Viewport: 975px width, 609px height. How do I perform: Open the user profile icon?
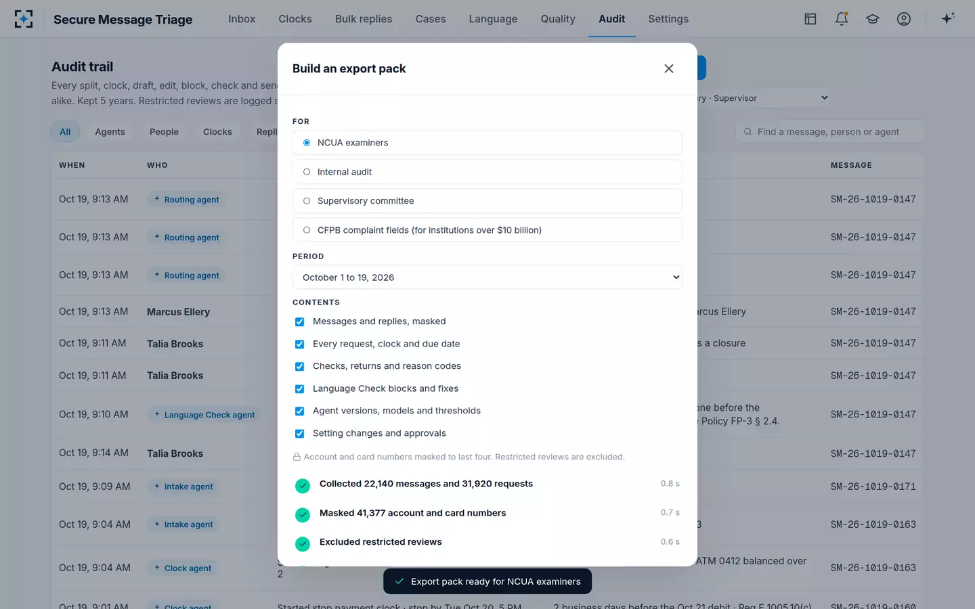(904, 19)
